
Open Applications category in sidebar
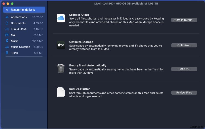point(24,17)
